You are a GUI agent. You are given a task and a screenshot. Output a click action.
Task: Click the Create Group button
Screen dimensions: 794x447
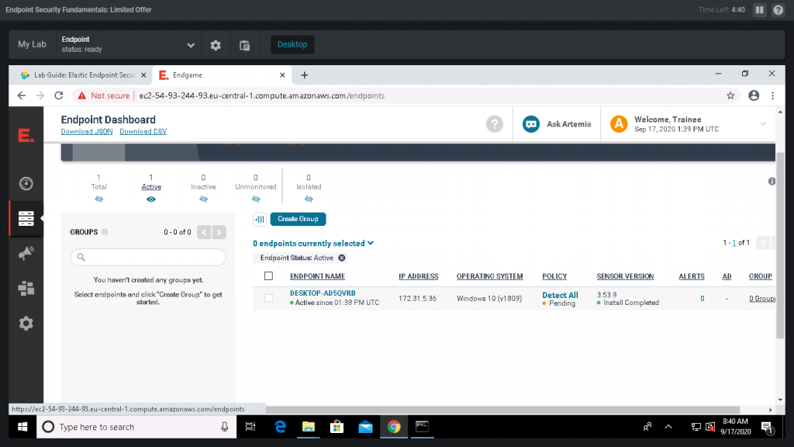click(298, 219)
